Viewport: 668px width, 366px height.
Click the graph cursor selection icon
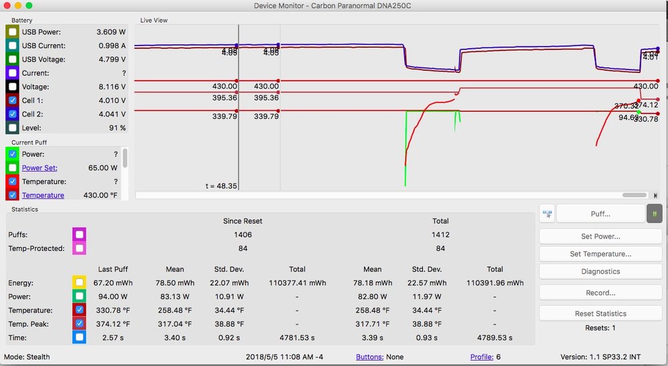tap(547, 214)
